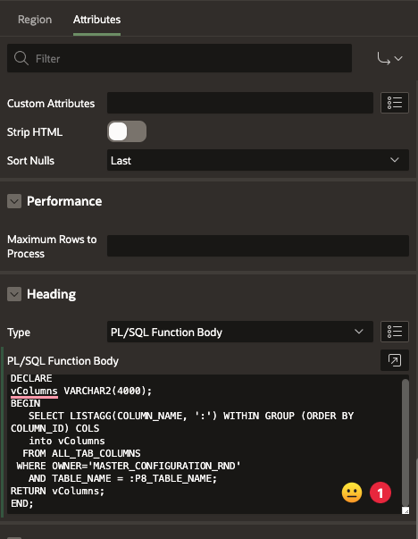The width and height of the screenshot is (418, 539).
Task: Open the Heading Type dropdown
Action: coord(240,332)
